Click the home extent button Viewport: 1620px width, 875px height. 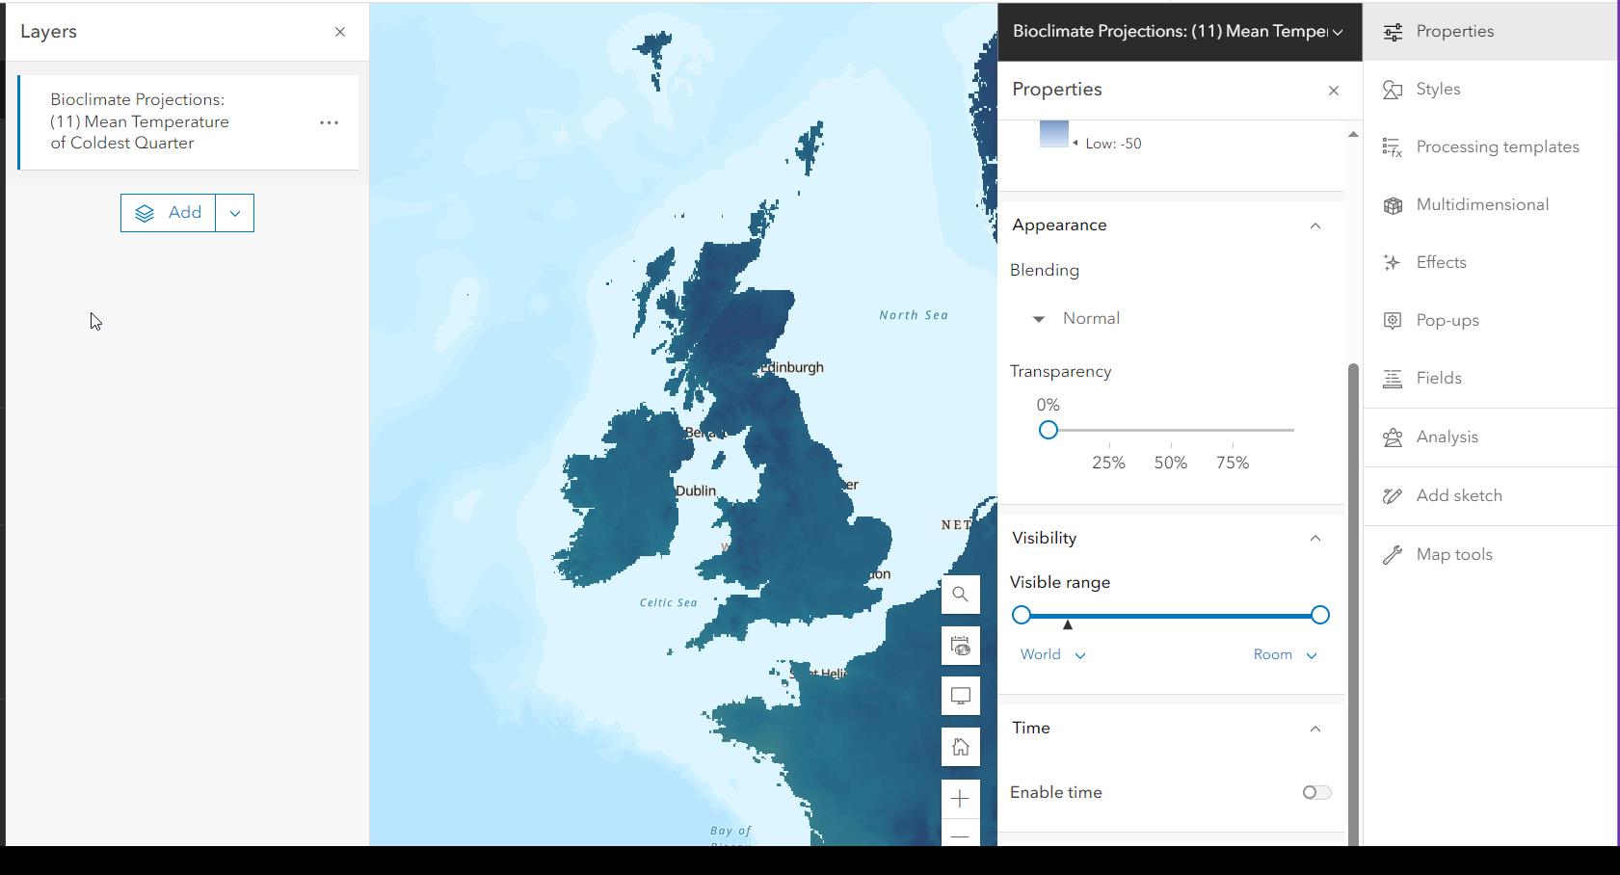point(960,747)
